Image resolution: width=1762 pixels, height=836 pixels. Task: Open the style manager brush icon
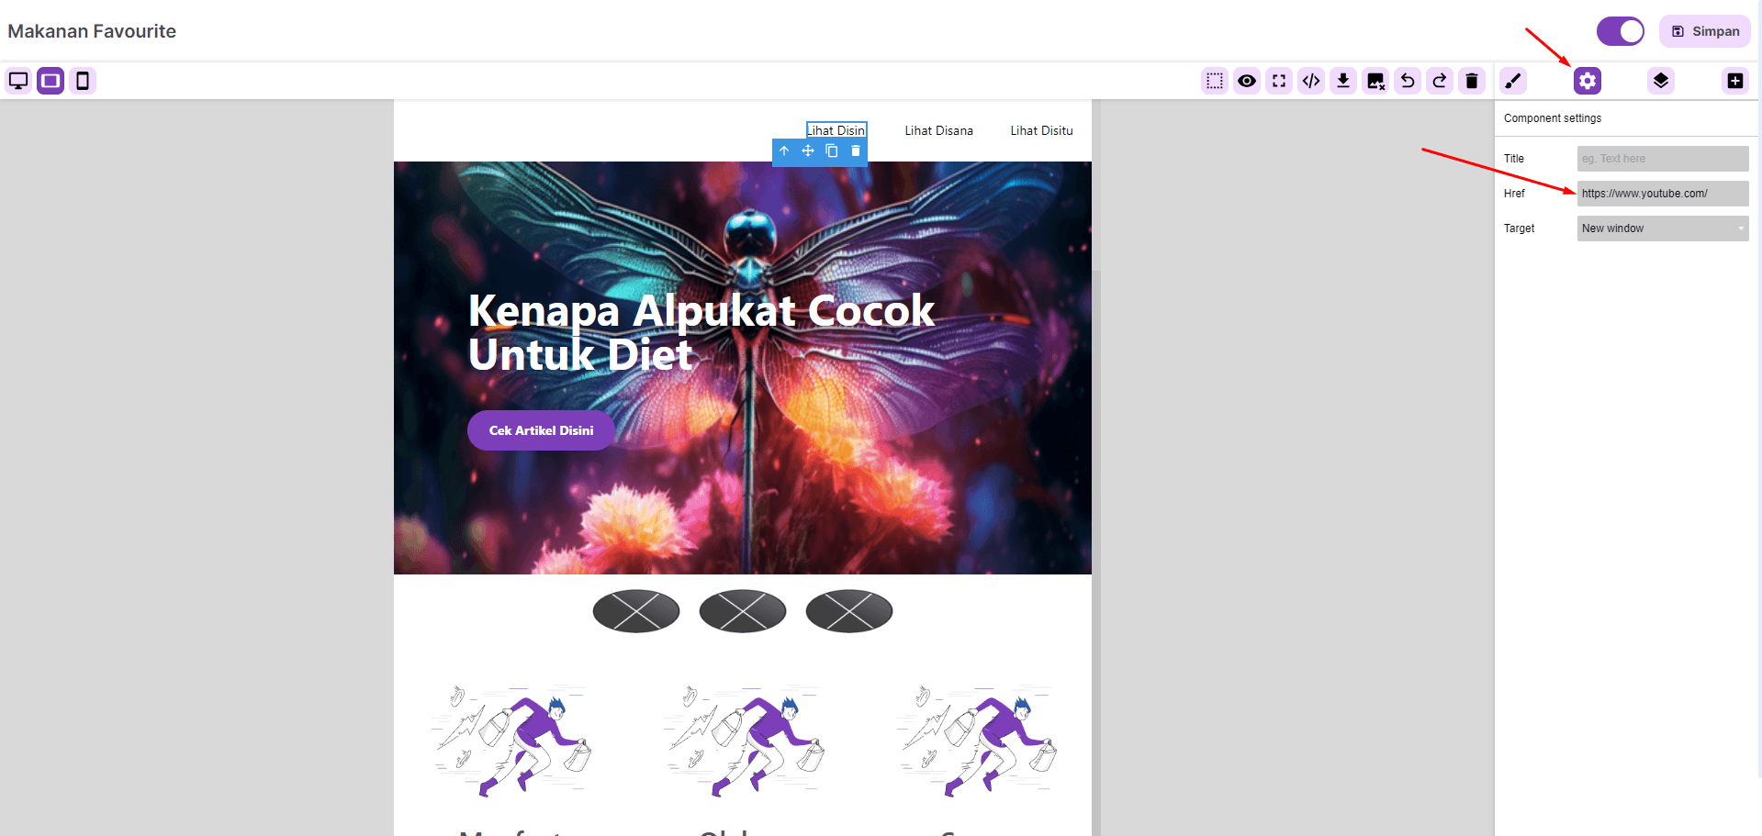1513,81
